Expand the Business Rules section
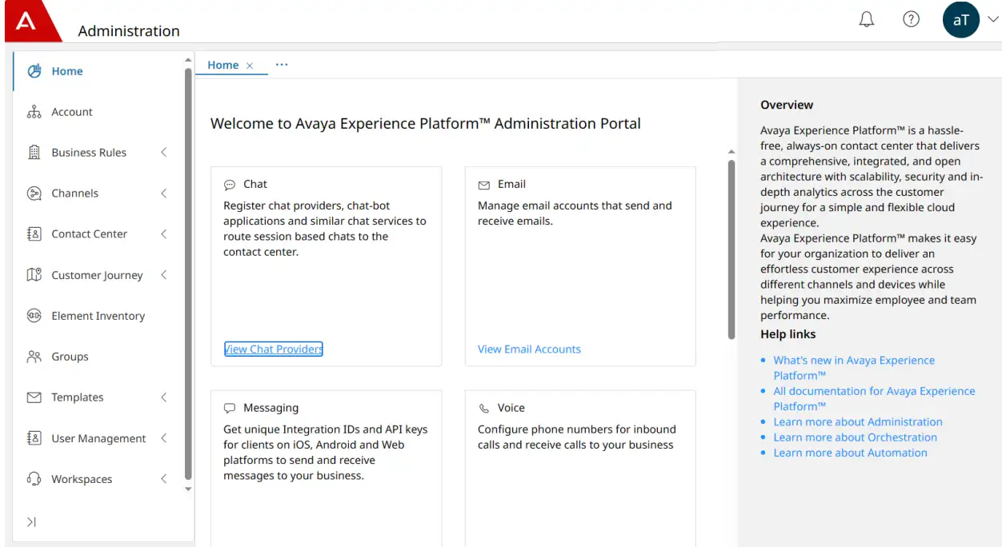1002x547 pixels. pyautogui.click(x=164, y=152)
